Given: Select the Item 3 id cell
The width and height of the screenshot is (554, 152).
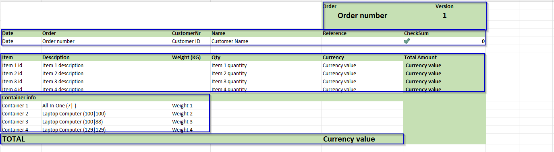Looking at the screenshot, I should (21, 81).
